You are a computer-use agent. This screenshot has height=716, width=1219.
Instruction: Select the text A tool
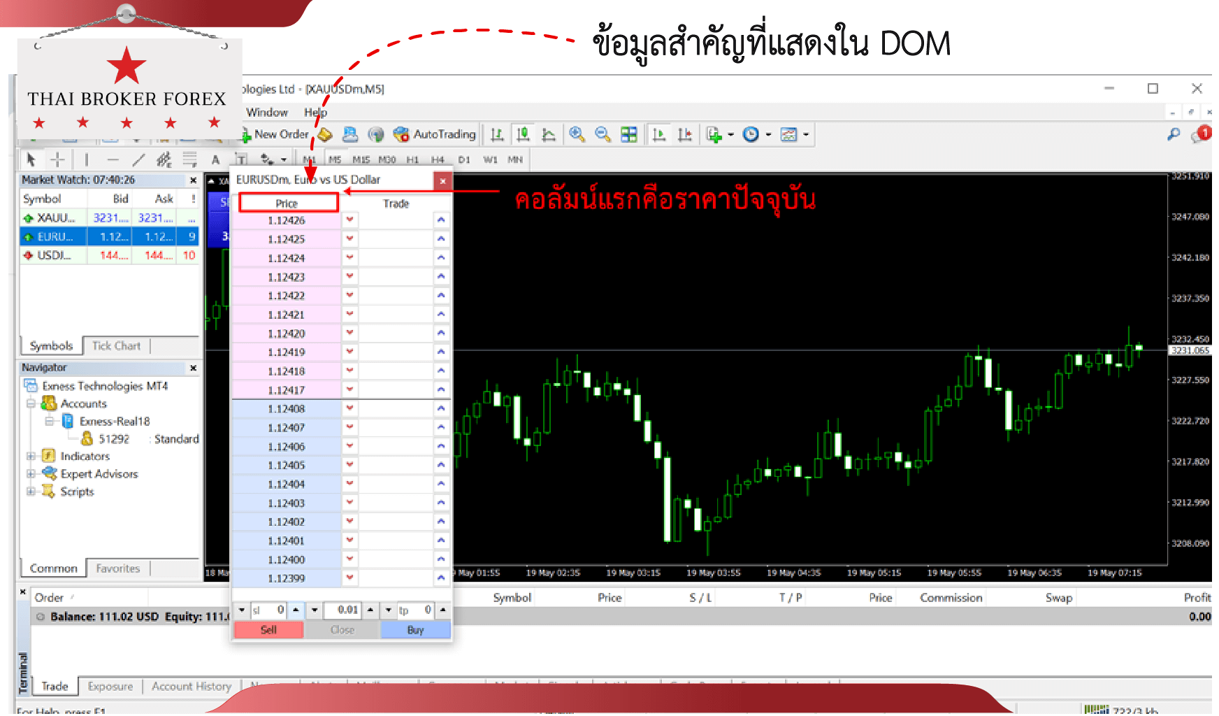click(215, 159)
